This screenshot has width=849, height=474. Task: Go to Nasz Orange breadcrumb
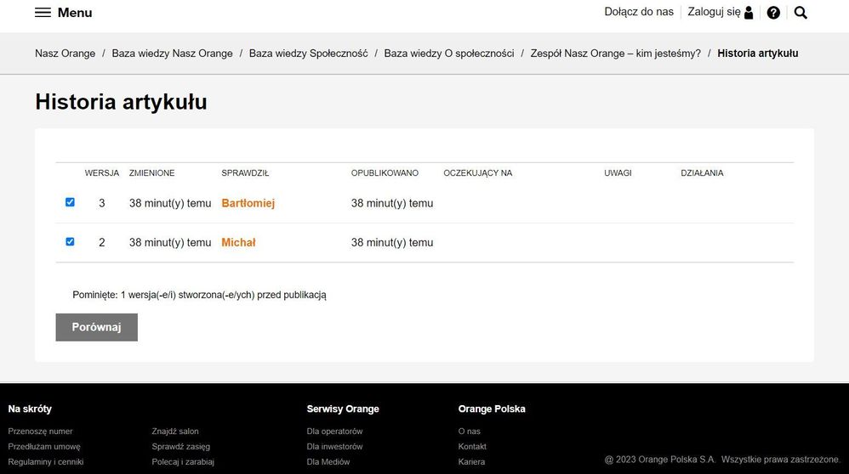point(65,54)
